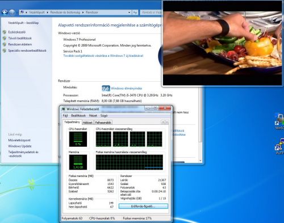Click the final Rendszer breadcrumb segment

click(92, 12)
